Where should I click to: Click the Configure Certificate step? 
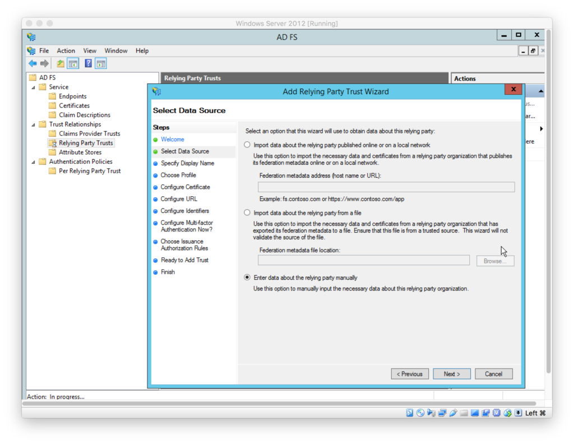point(185,187)
